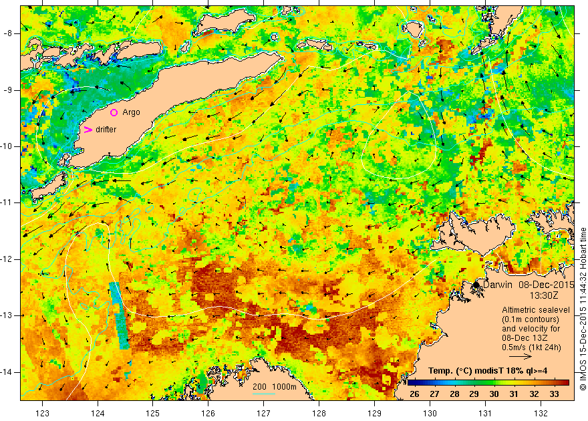The image size is (588, 421).
Task: Click colorbar tick label 29
Action: point(474,394)
